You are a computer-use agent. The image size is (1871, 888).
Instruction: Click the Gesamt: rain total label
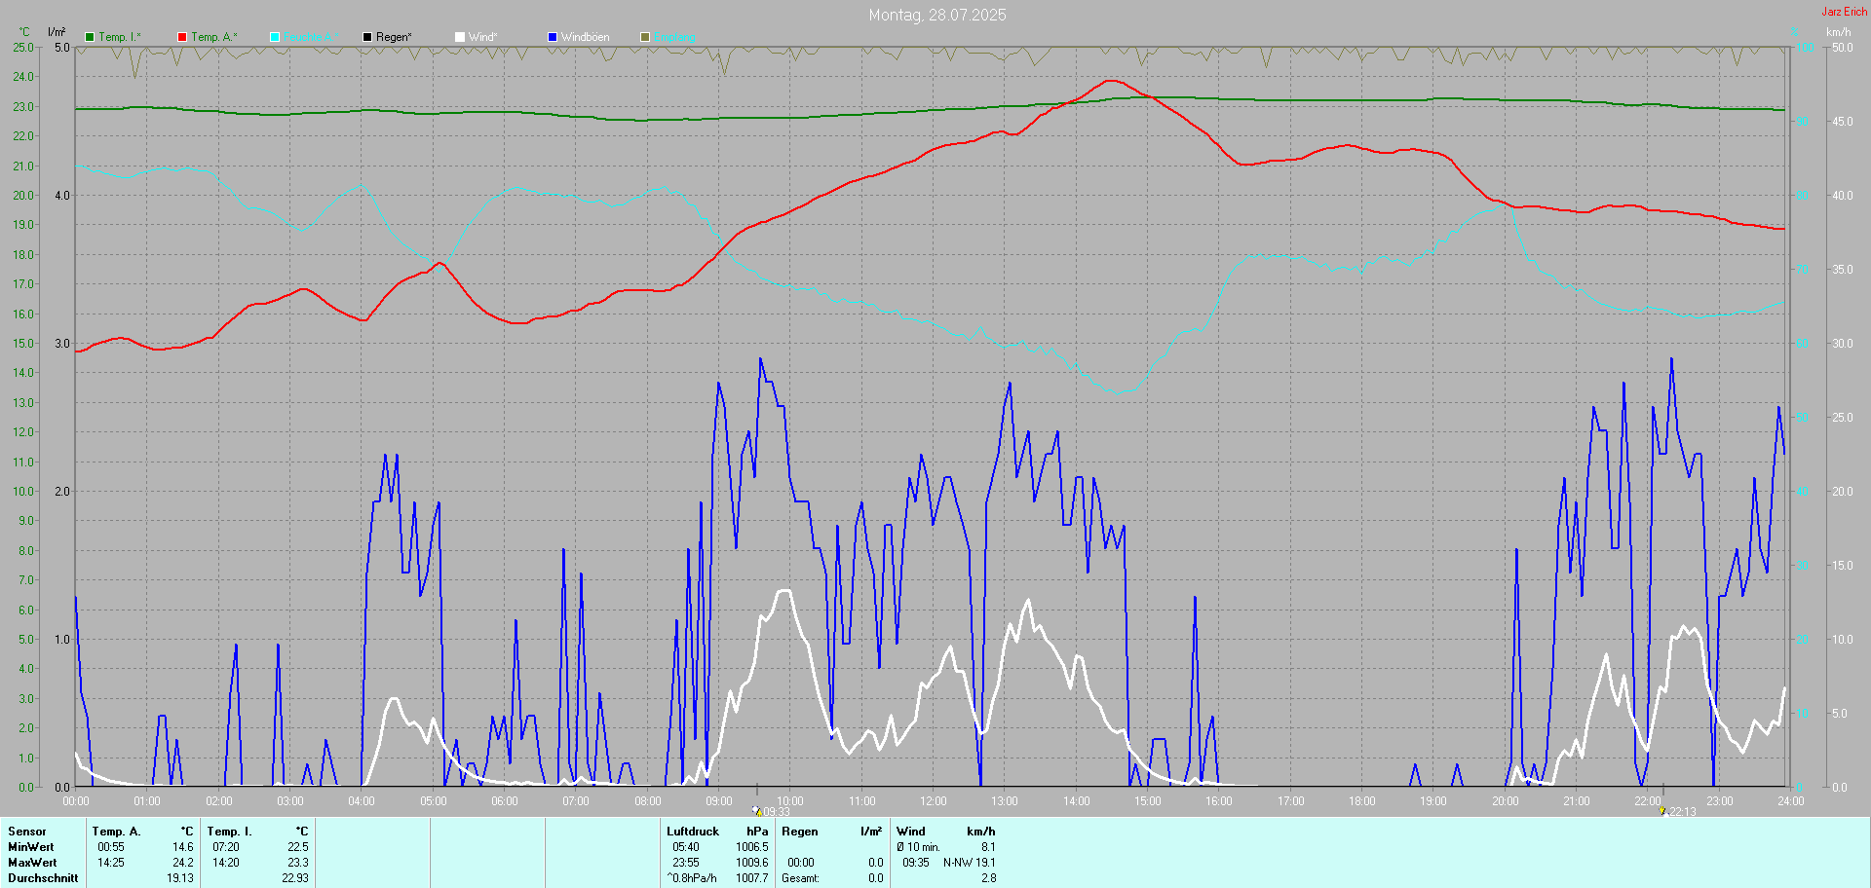tap(800, 878)
